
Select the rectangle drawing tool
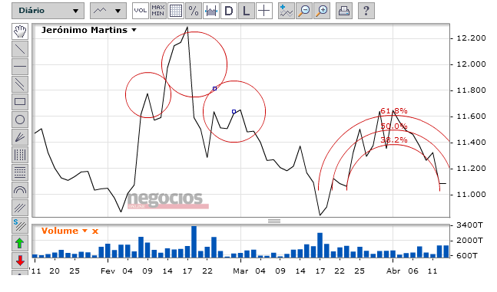click(x=20, y=102)
